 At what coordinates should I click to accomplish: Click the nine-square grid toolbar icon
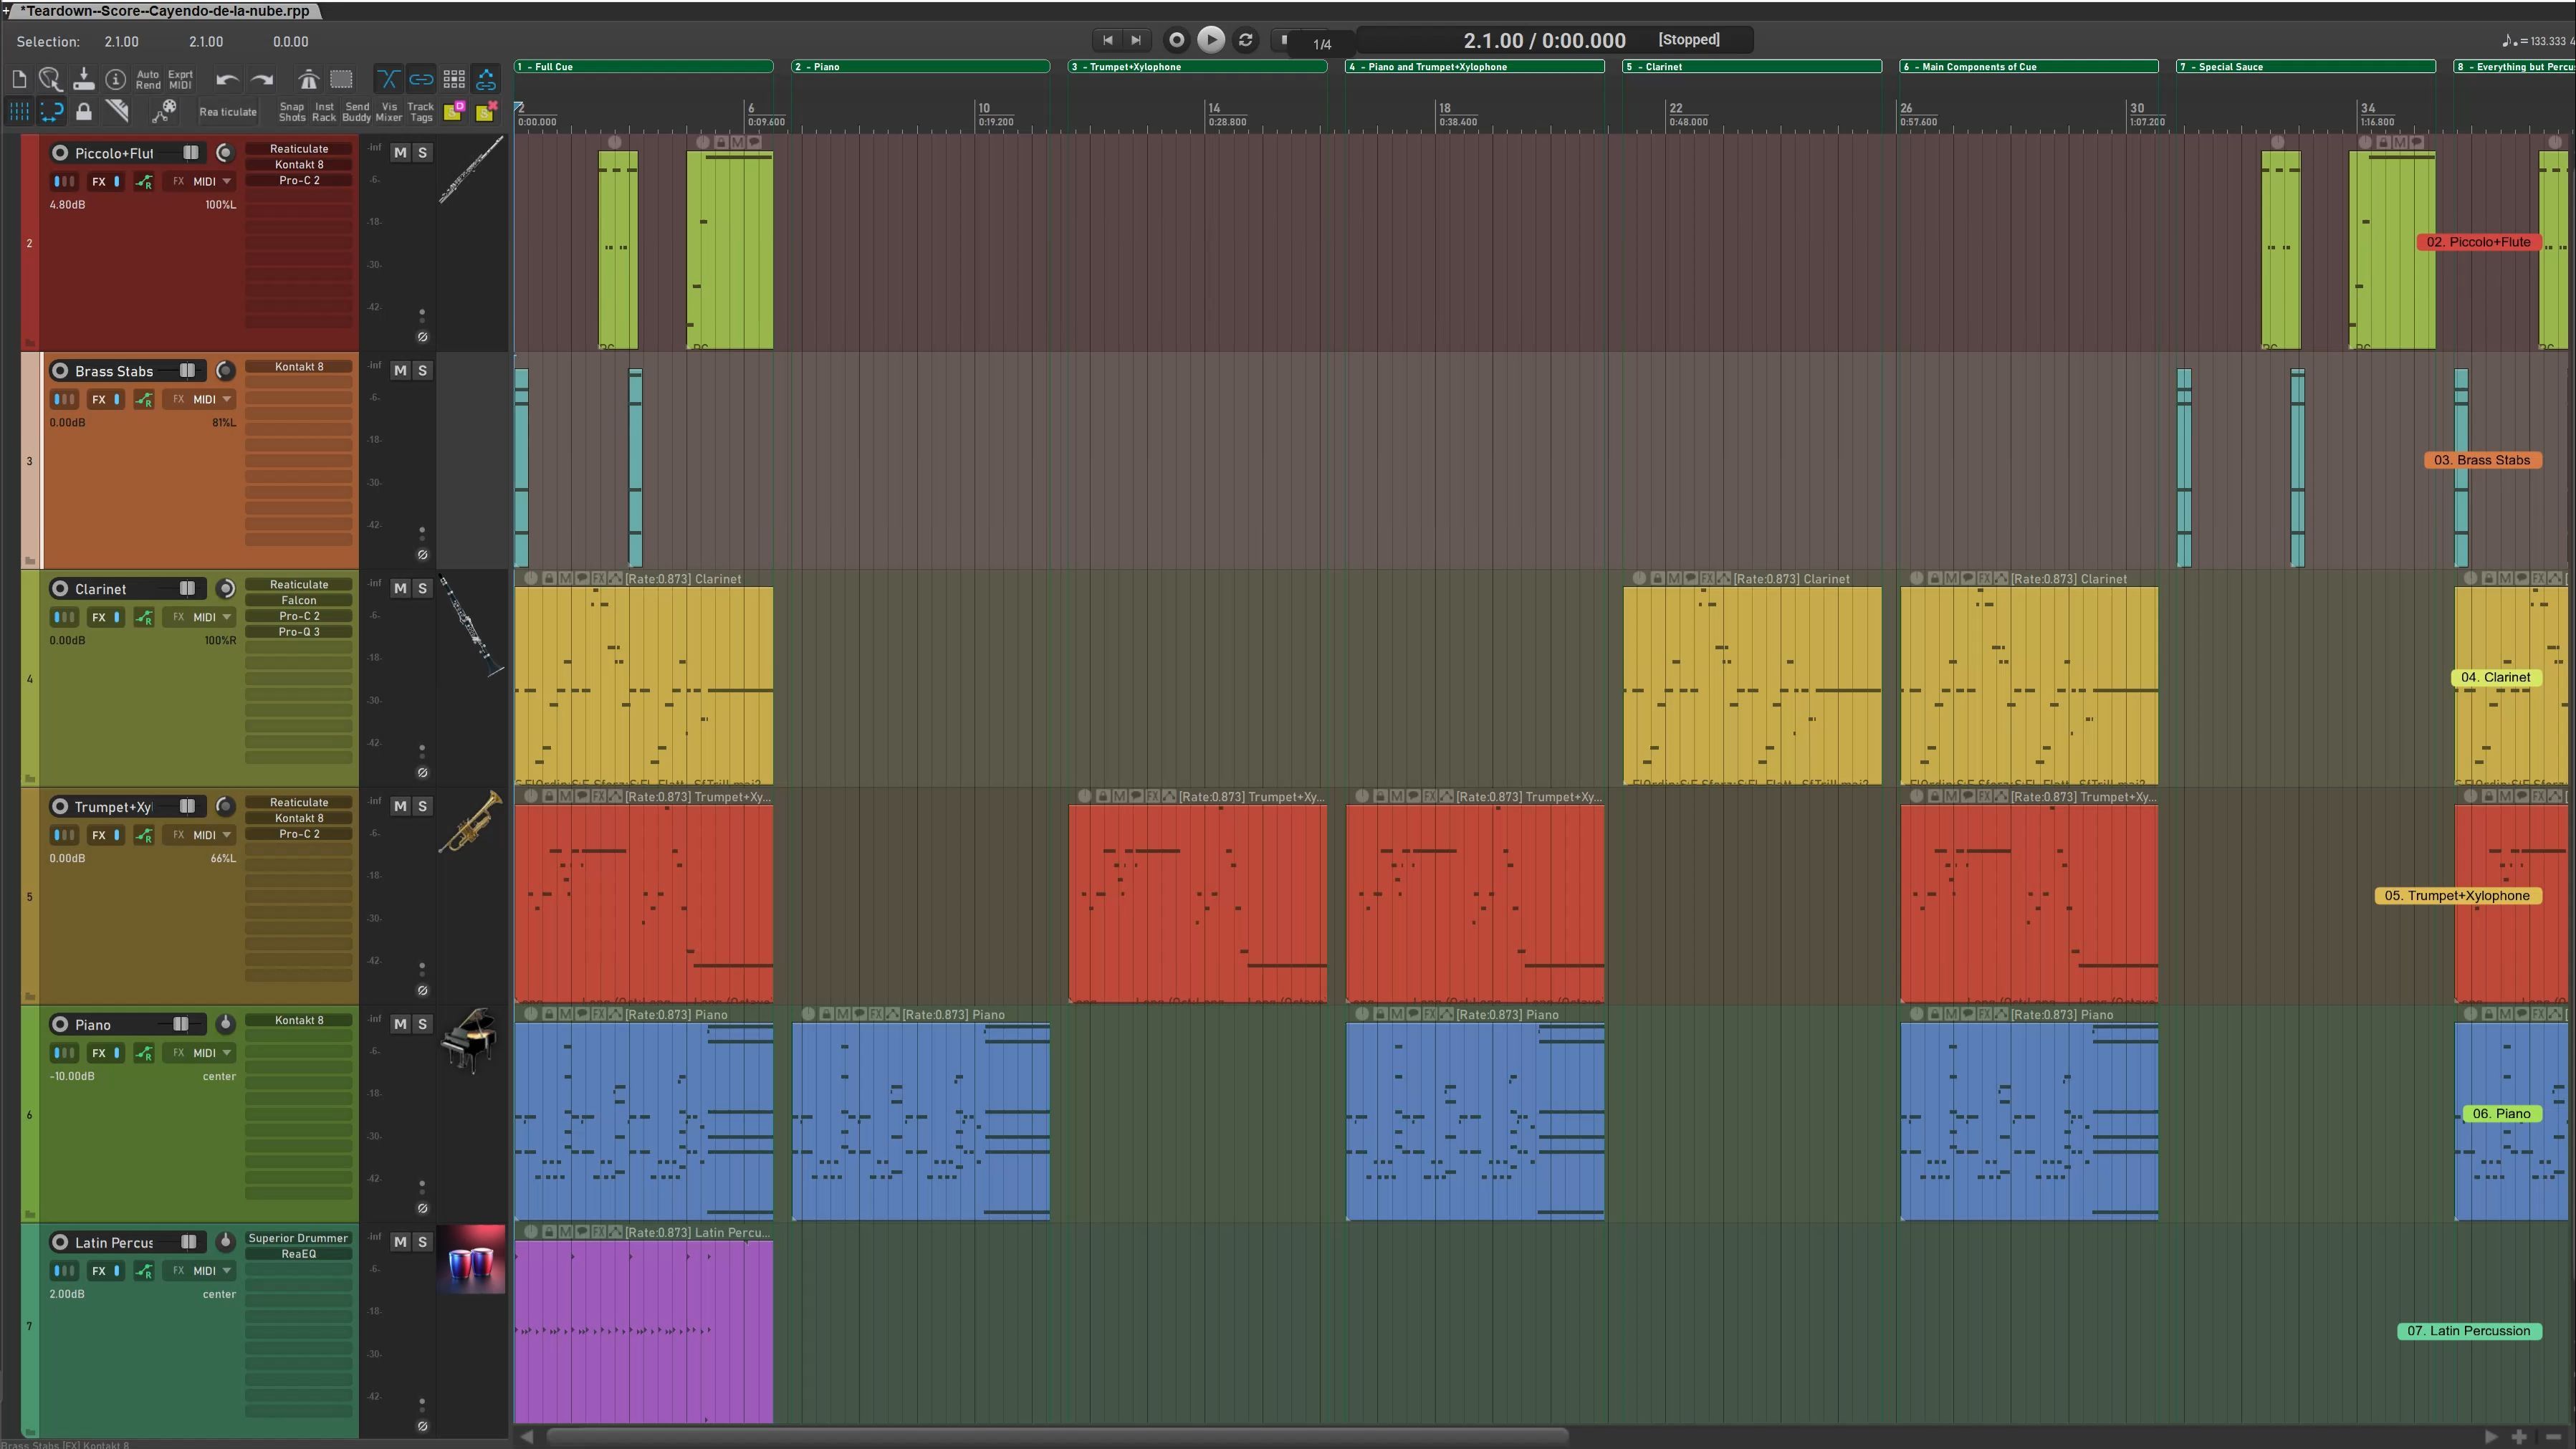[454, 79]
